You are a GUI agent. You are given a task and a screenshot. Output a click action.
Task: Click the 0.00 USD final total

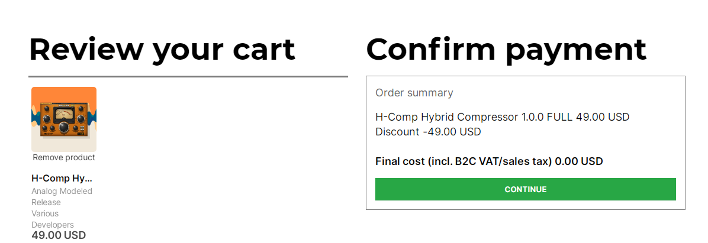[x=579, y=161]
